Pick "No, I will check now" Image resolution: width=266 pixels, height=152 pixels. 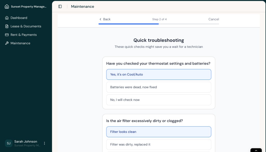click(159, 100)
